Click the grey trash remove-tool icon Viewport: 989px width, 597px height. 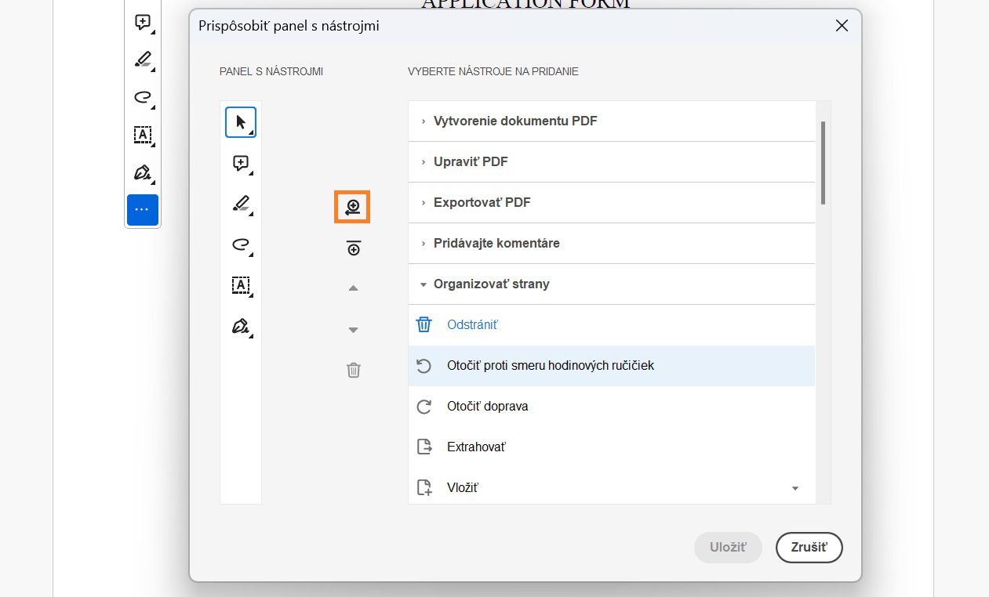pos(354,370)
